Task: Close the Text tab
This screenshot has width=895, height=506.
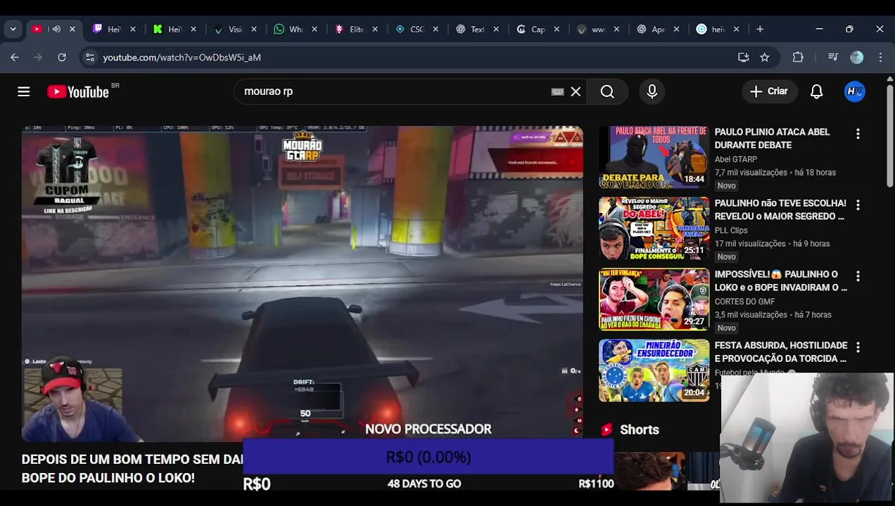Action: coord(496,29)
